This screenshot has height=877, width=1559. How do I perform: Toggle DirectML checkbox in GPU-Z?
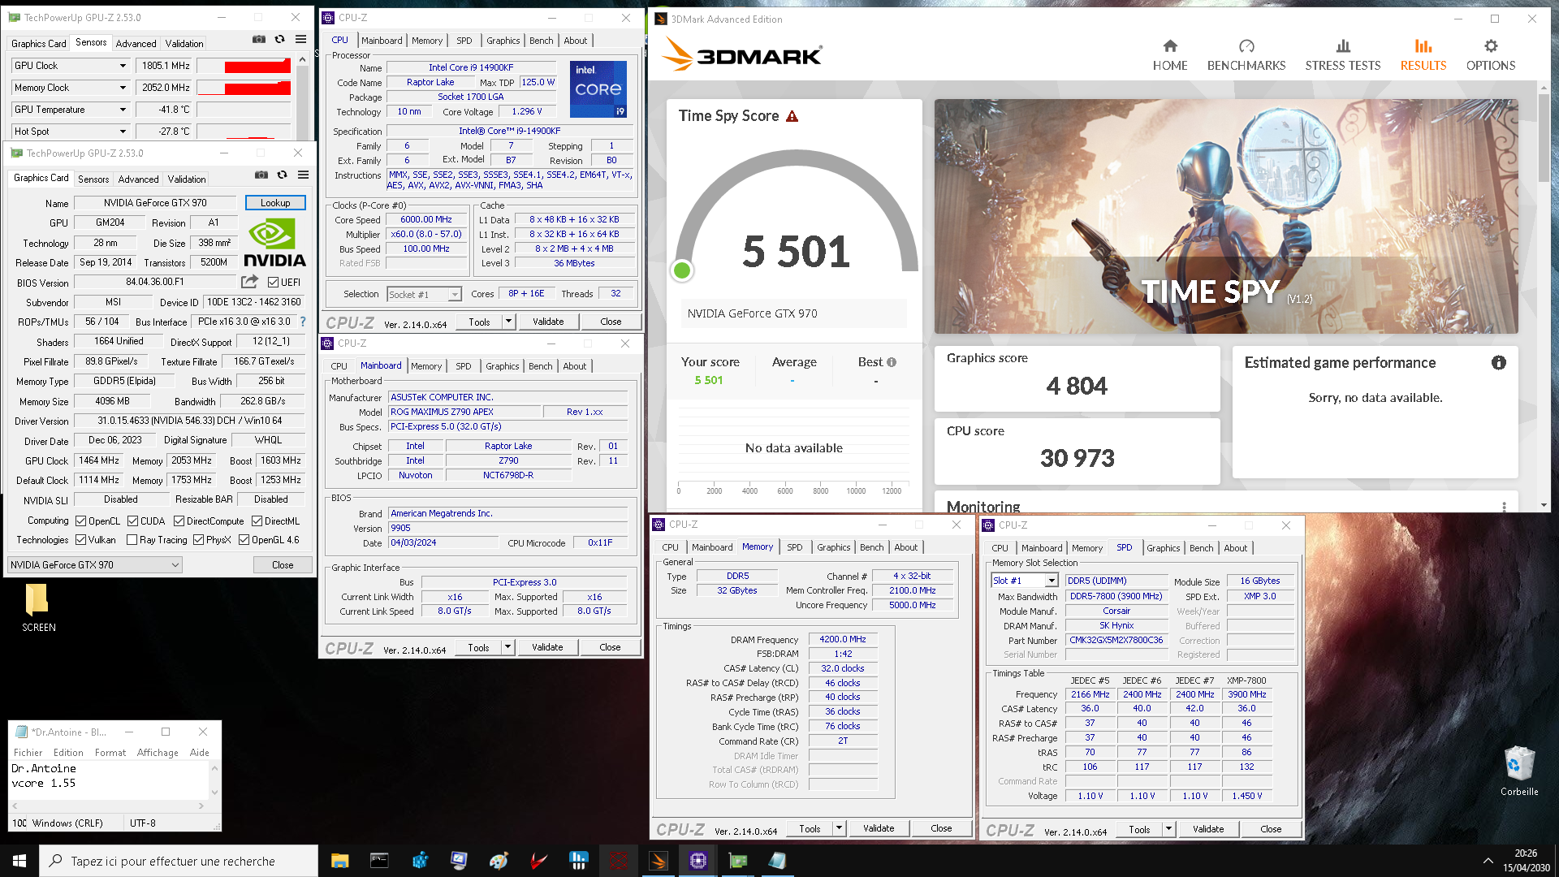coord(257,521)
